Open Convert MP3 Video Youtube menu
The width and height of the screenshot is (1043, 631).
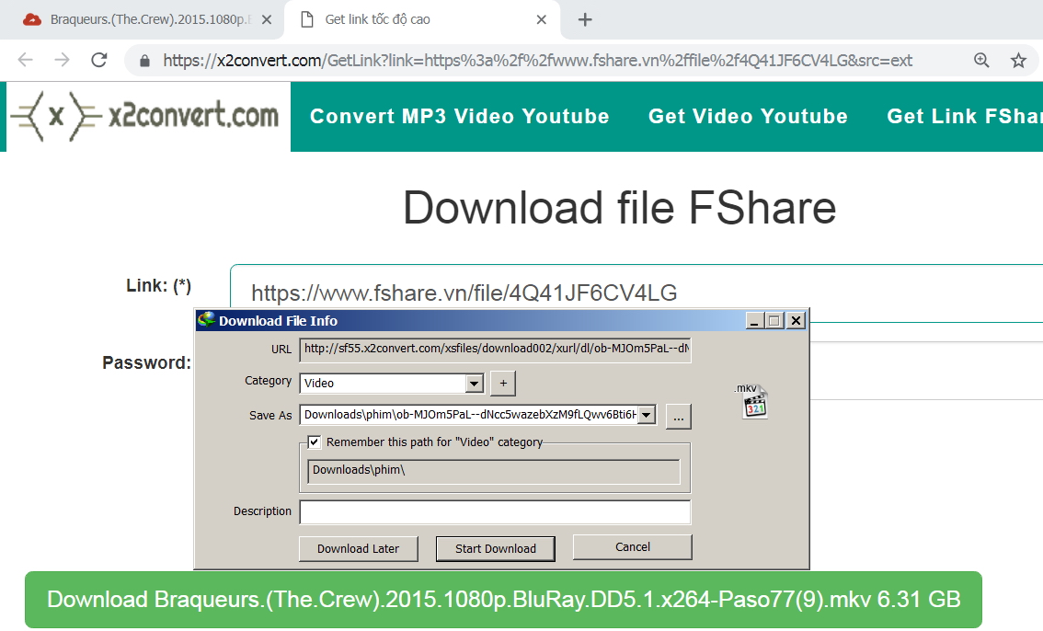click(x=460, y=117)
